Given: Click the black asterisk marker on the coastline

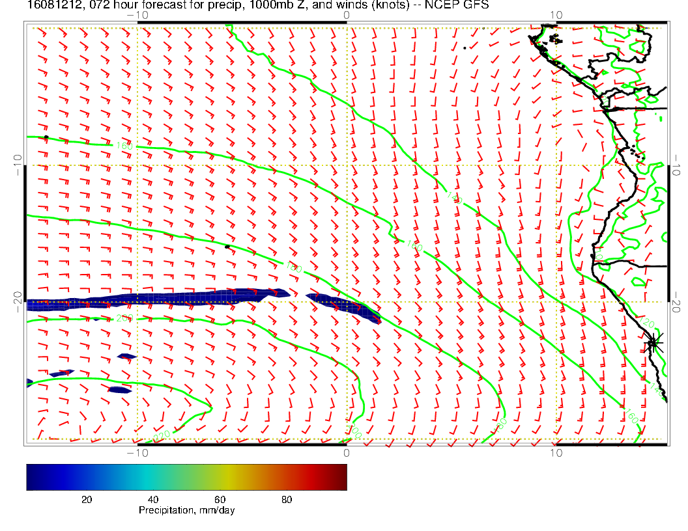Looking at the screenshot, I should point(652,342).
